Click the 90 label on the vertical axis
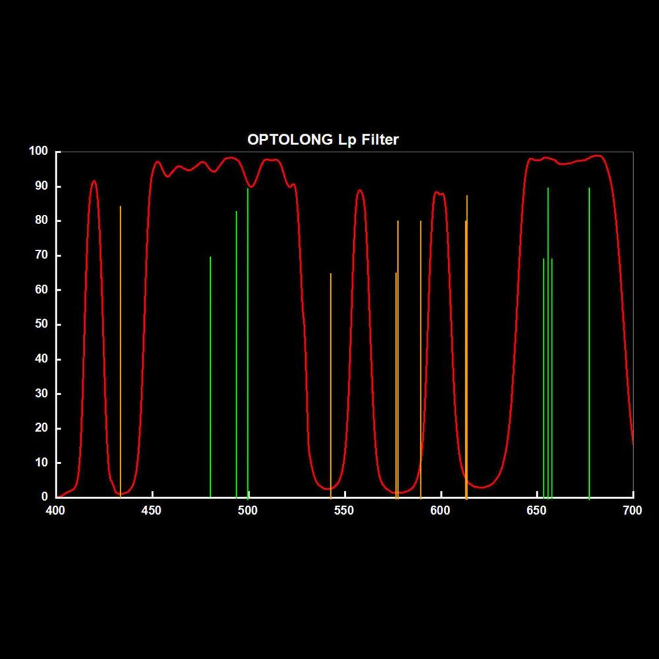 point(42,186)
